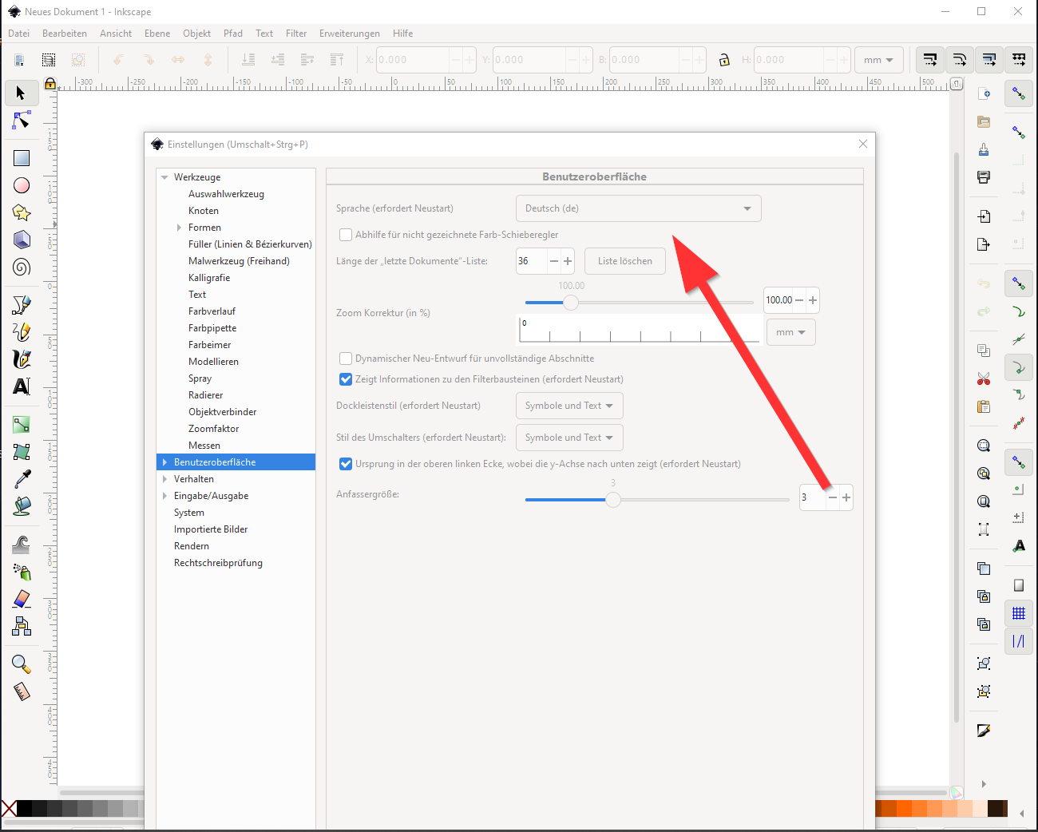Select the Calligraphy tool
Viewport: 1038px width, 832px height.
pos(21,359)
